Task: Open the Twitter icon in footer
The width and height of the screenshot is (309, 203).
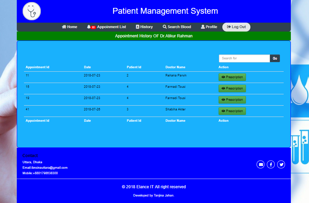Action: click(281, 164)
